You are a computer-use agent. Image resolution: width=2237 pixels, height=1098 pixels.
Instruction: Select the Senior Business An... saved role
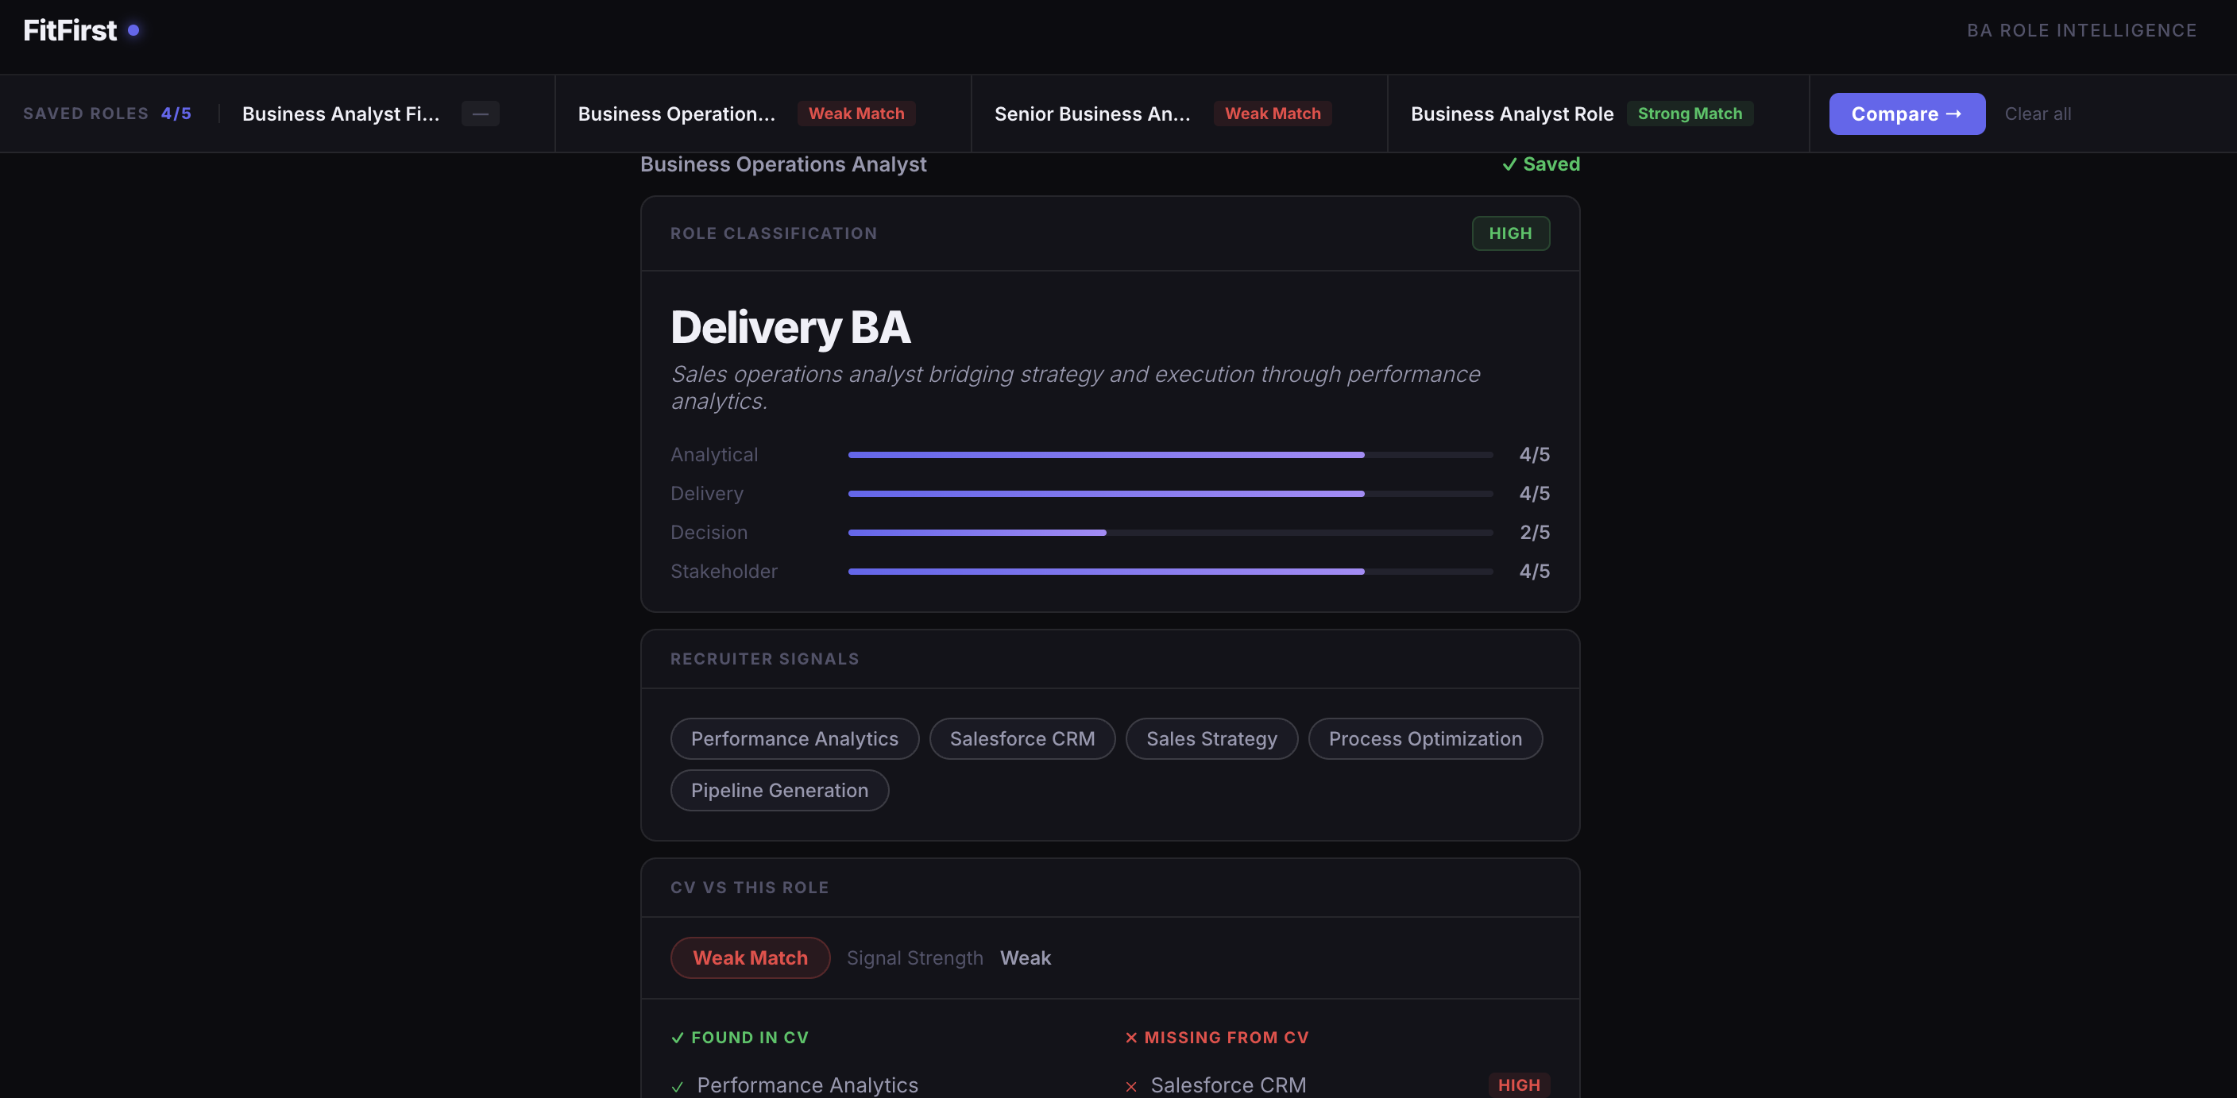(x=1091, y=114)
